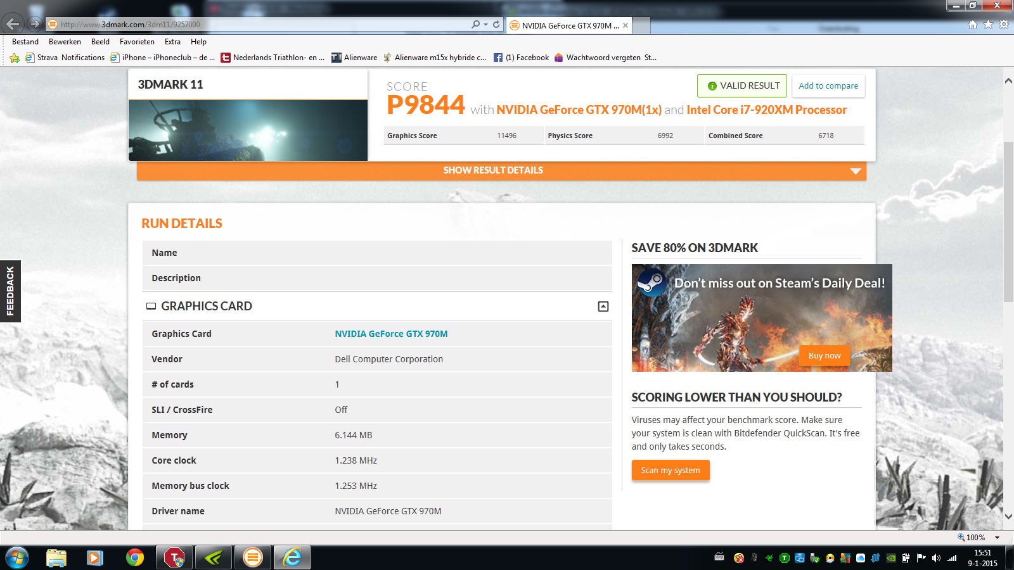This screenshot has height=570, width=1014.
Task: Open the Alienware bookmark
Action: (x=355, y=58)
